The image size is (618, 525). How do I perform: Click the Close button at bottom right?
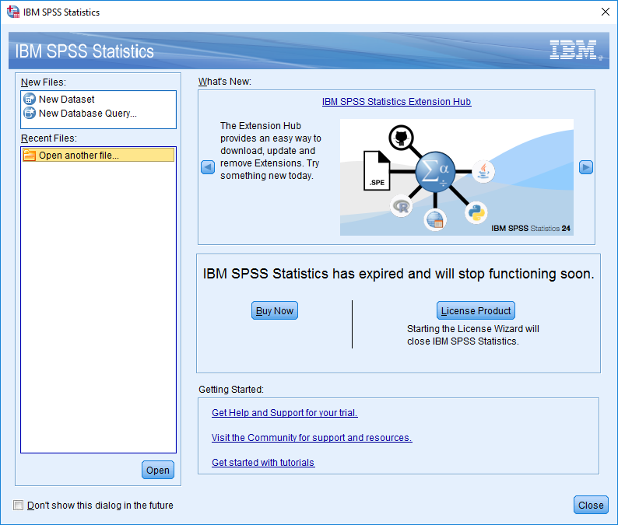coord(591,505)
